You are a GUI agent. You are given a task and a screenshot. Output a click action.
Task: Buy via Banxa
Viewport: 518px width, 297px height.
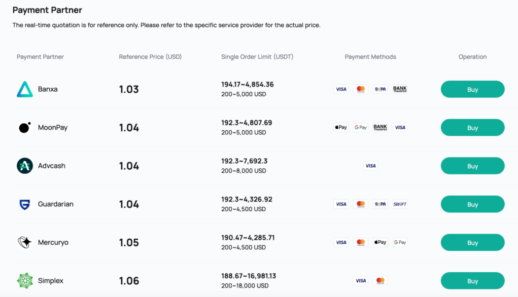472,89
